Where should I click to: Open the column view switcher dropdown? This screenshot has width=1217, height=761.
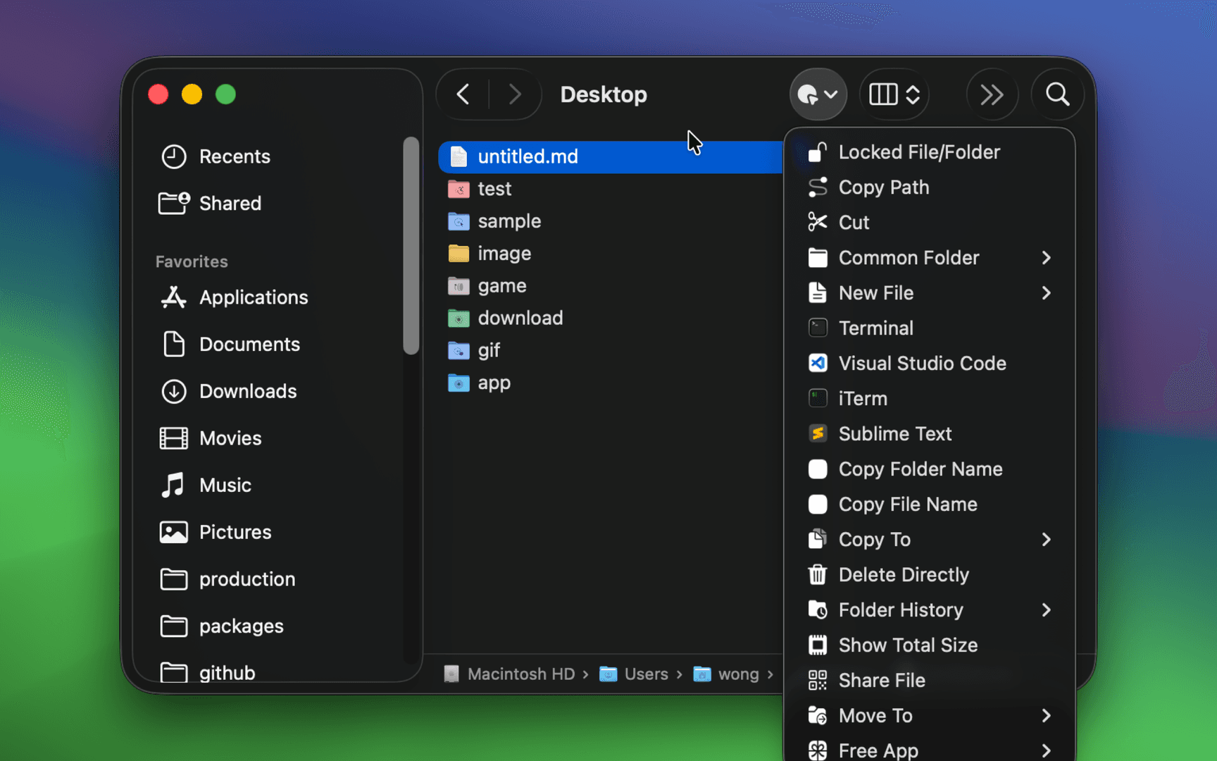point(894,94)
